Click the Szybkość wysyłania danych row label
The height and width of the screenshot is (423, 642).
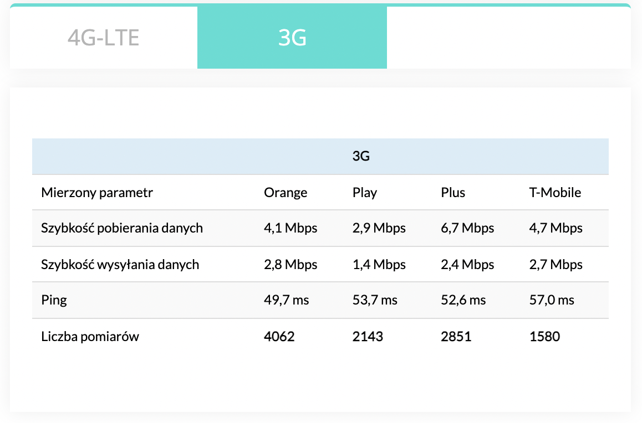(x=120, y=265)
